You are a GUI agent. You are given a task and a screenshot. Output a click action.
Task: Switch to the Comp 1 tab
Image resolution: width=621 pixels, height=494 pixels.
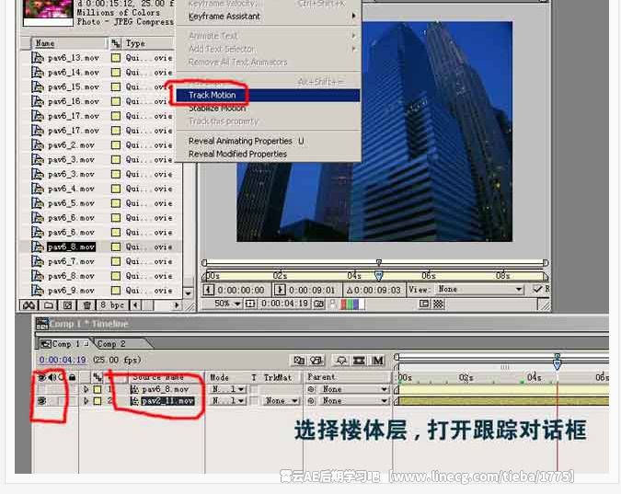pyautogui.click(x=65, y=344)
